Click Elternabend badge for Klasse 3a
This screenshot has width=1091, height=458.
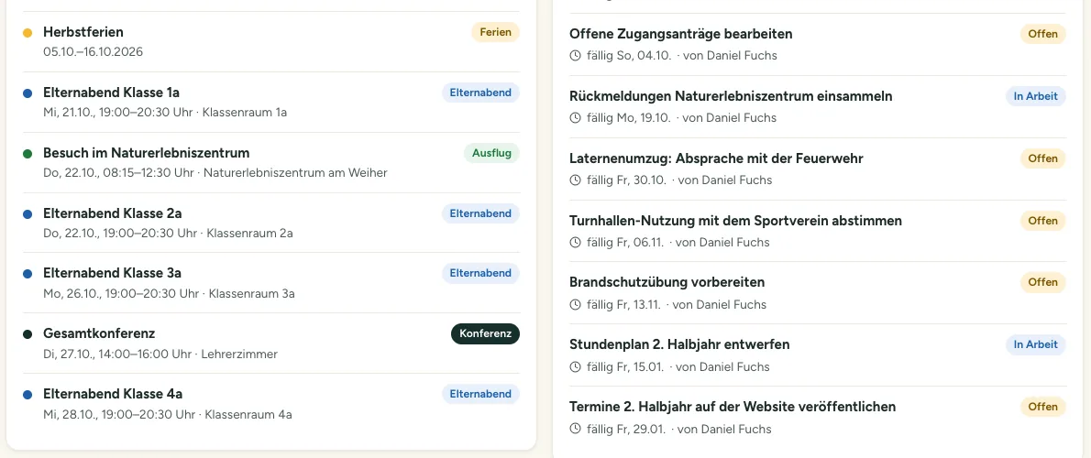[x=480, y=273]
